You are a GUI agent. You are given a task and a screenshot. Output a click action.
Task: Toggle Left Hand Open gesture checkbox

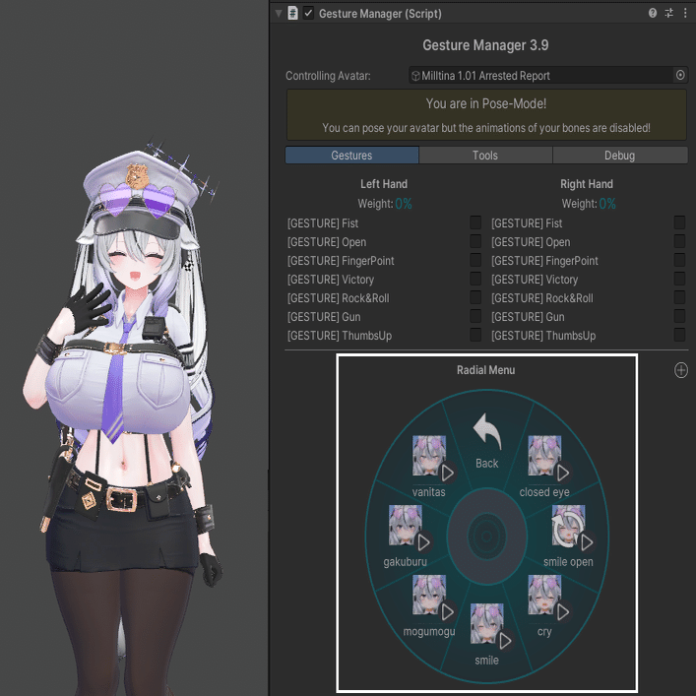click(475, 241)
